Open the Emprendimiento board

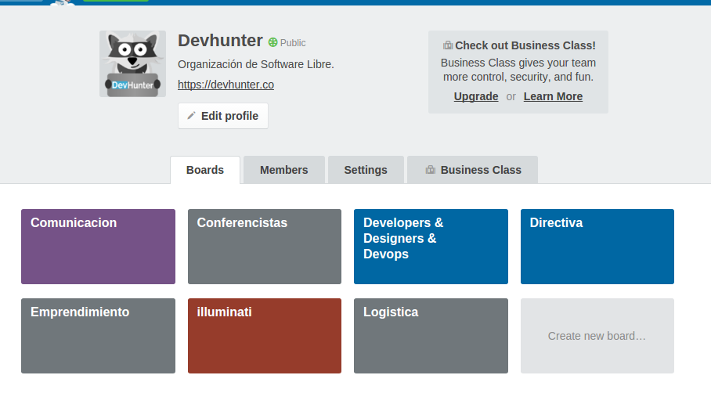(x=99, y=336)
